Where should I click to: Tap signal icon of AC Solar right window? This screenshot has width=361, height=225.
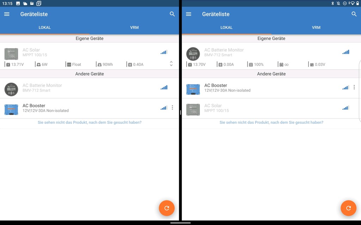[346, 108]
